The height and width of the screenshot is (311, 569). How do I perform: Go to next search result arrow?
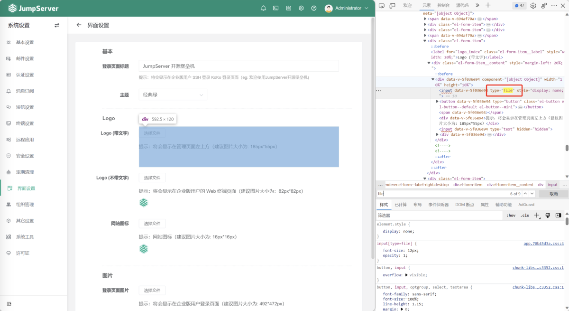click(x=532, y=194)
